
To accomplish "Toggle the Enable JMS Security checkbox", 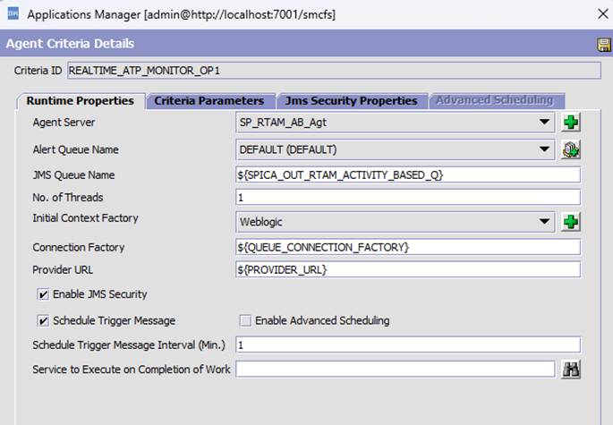I will [x=42, y=294].
